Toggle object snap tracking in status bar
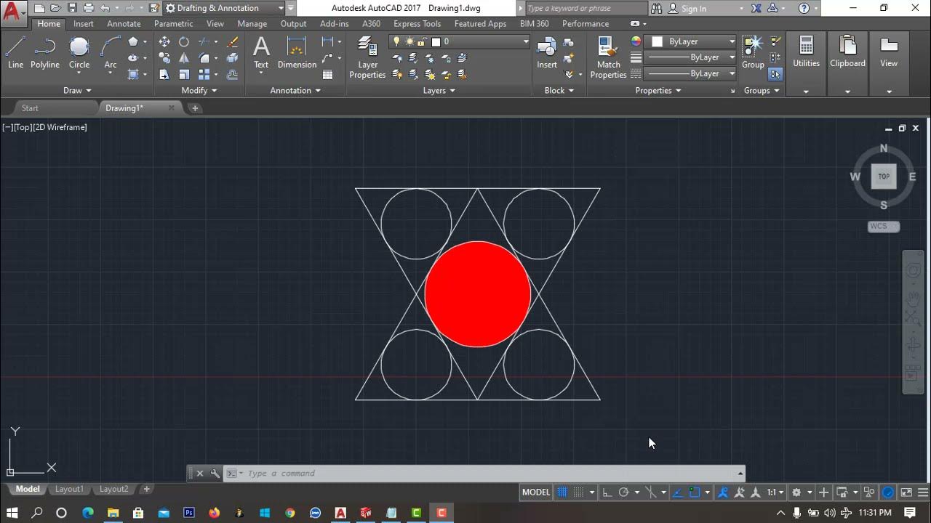The width and height of the screenshot is (931, 523). (679, 492)
